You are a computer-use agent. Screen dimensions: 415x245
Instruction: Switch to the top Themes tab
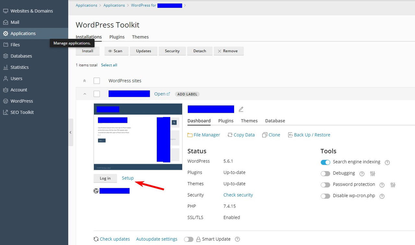click(140, 37)
